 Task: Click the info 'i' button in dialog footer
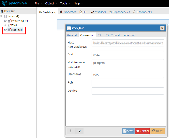(71, 131)
